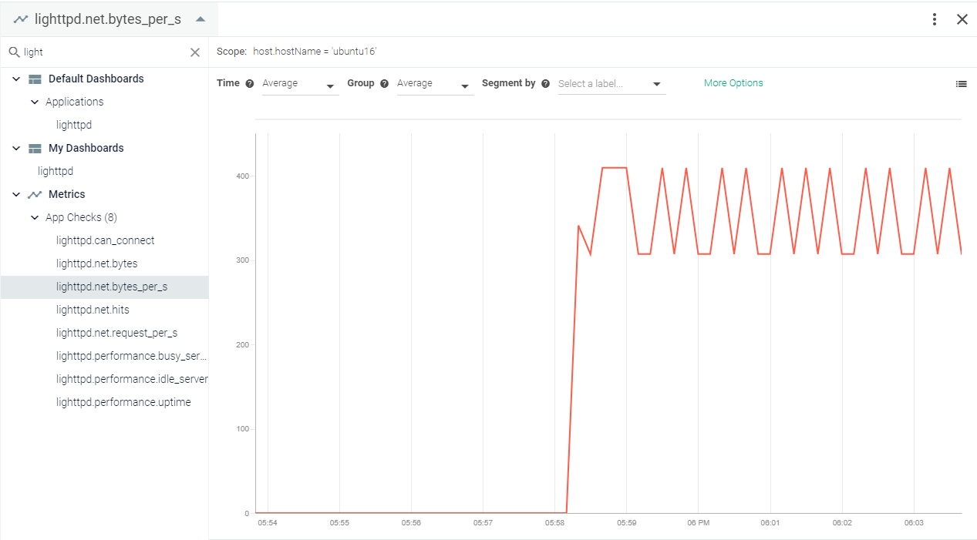
Task: Click the My Dashboards grid icon
Action: click(x=35, y=148)
